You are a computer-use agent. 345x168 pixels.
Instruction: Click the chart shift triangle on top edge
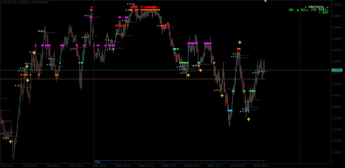click(265, 1)
